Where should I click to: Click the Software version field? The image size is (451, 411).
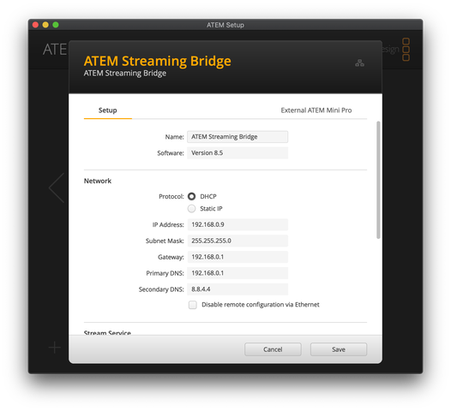[238, 152]
